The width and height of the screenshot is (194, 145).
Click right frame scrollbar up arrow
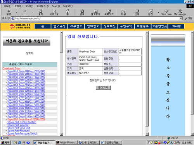pyautogui.click(x=192, y=33)
